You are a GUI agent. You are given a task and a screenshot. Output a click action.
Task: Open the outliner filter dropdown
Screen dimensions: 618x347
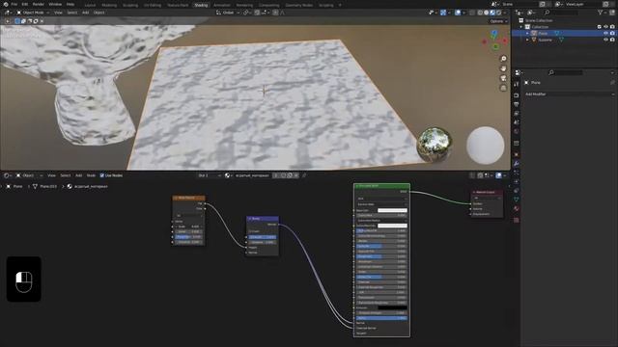coord(603,13)
